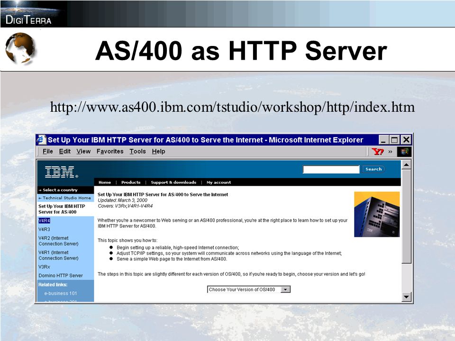This screenshot has width=455, height=341.
Task: Click the AS/400 server image
Action: (x=377, y=214)
